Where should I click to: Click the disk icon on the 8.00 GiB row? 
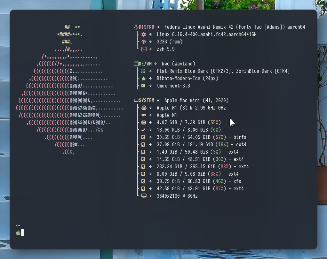[x=143, y=174]
